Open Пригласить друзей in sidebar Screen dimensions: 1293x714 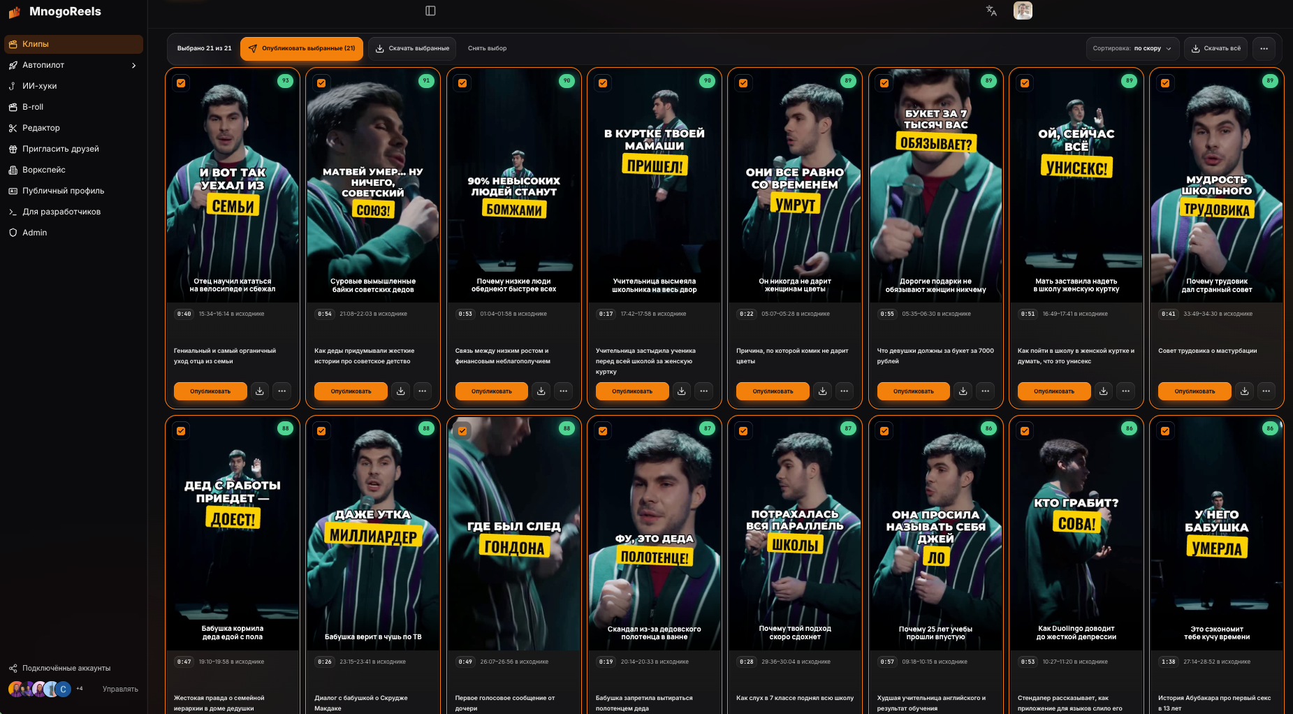(73, 149)
